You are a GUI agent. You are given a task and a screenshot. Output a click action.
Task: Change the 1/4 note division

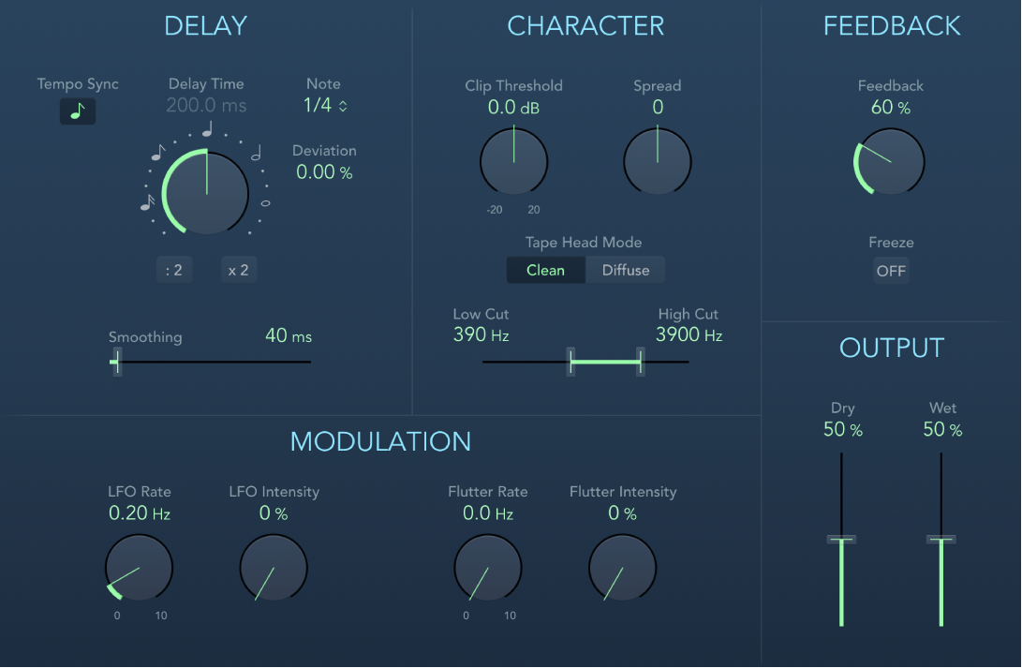coord(323,105)
